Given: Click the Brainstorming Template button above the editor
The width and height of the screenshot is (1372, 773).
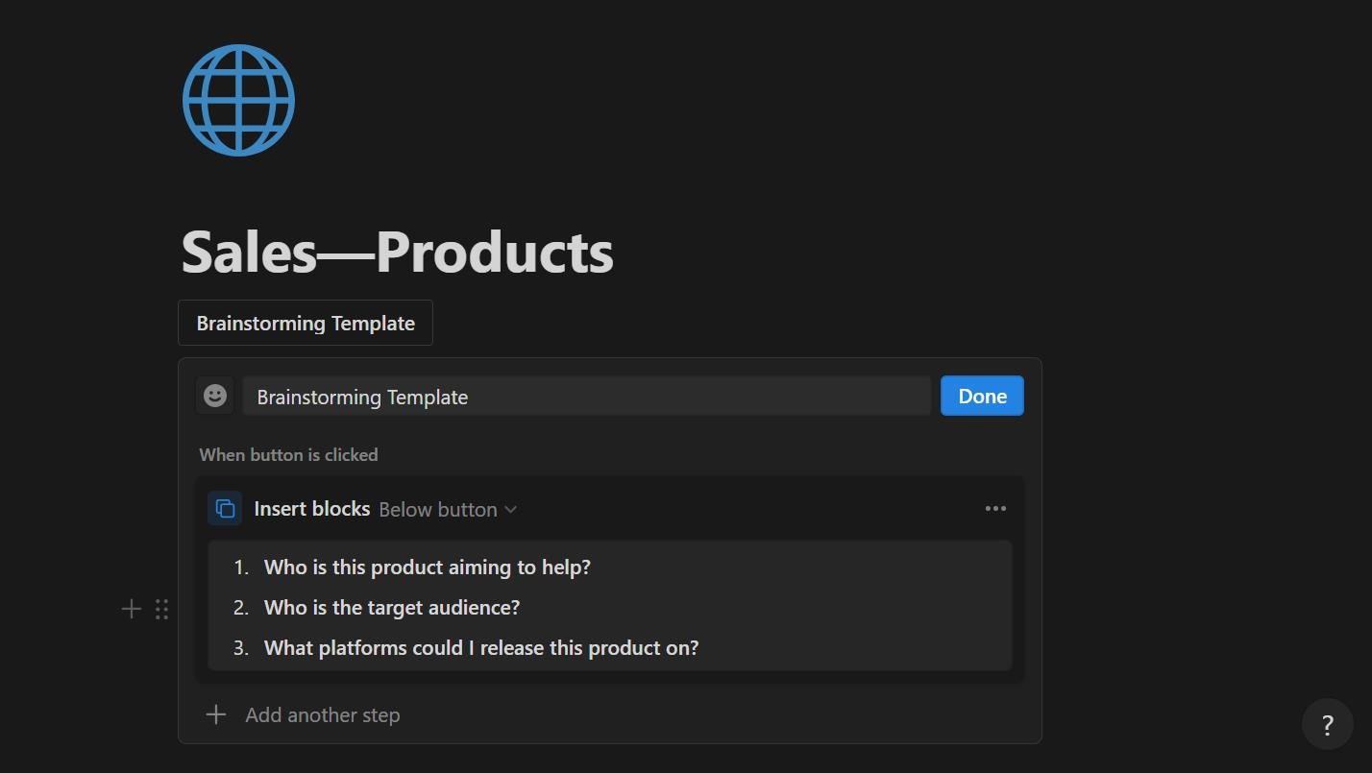Looking at the screenshot, I should tap(306, 323).
